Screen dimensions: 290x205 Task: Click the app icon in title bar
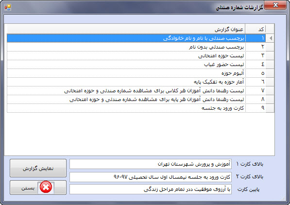click(x=8, y=7)
